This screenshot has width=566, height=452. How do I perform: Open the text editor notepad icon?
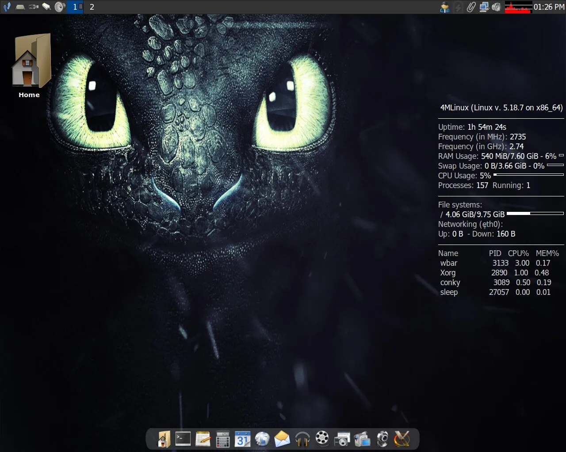(x=203, y=439)
